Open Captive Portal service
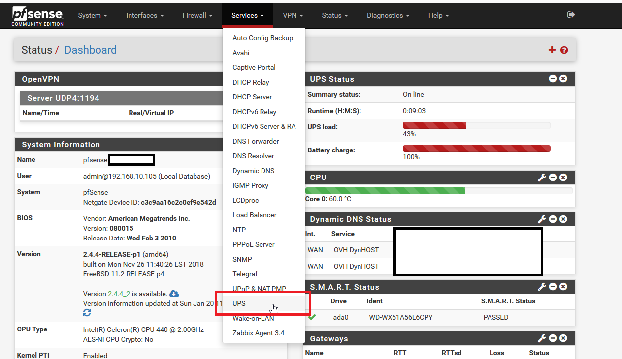Screen dimensions: 622x359 pos(264,67)
